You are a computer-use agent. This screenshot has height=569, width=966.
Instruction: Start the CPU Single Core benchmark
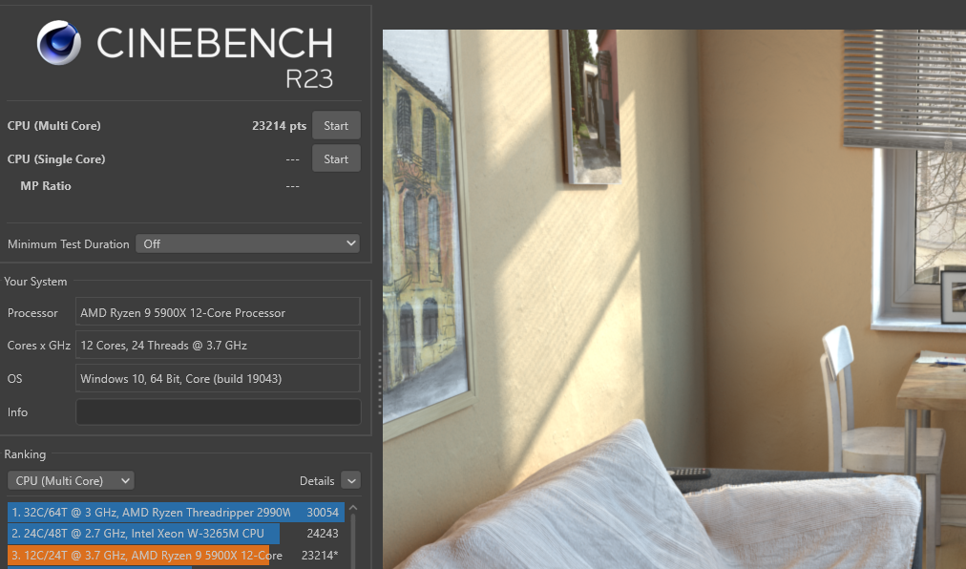point(336,159)
